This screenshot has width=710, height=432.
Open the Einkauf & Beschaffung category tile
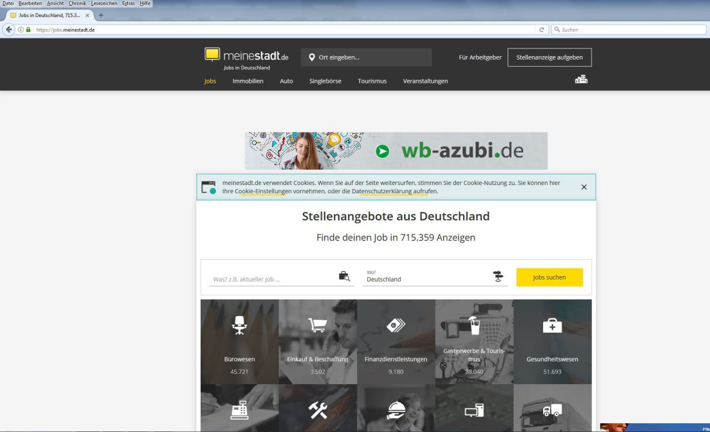pos(318,342)
